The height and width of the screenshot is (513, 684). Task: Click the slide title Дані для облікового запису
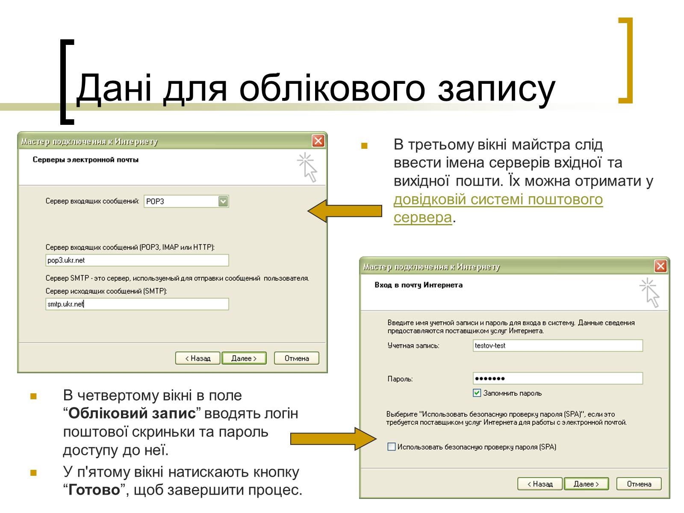click(315, 88)
